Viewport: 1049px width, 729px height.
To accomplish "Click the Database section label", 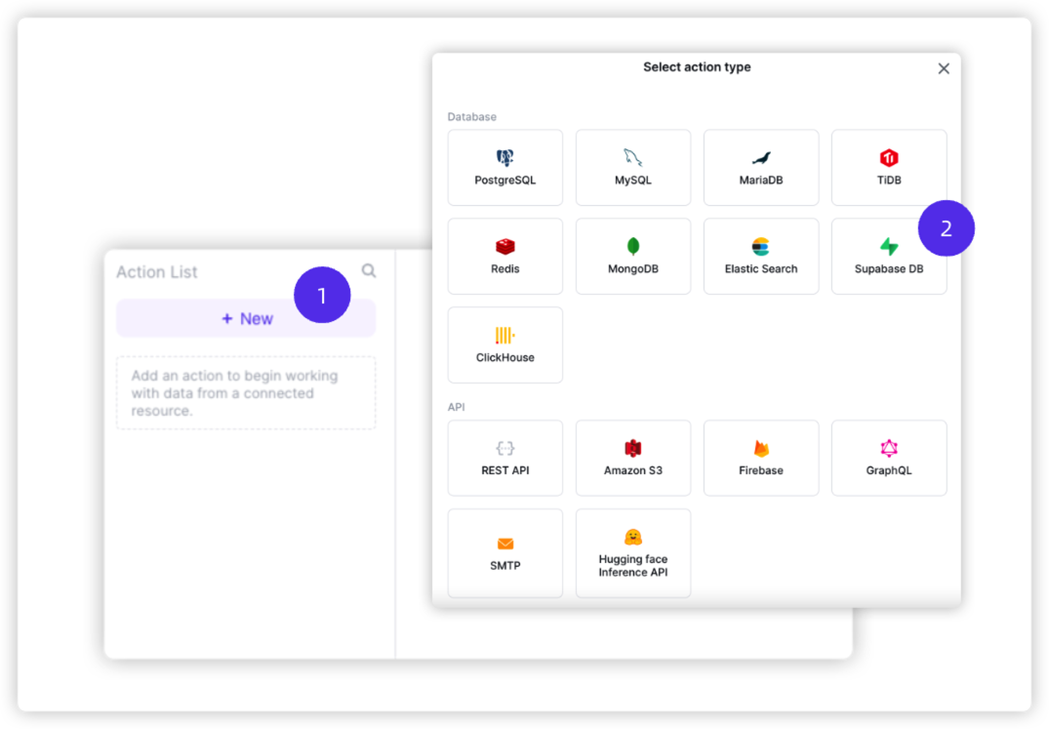I will point(471,116).
